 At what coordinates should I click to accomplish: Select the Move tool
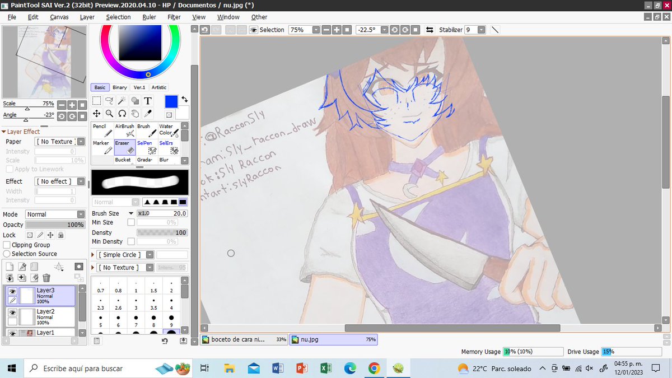click(x=97, y=113)
